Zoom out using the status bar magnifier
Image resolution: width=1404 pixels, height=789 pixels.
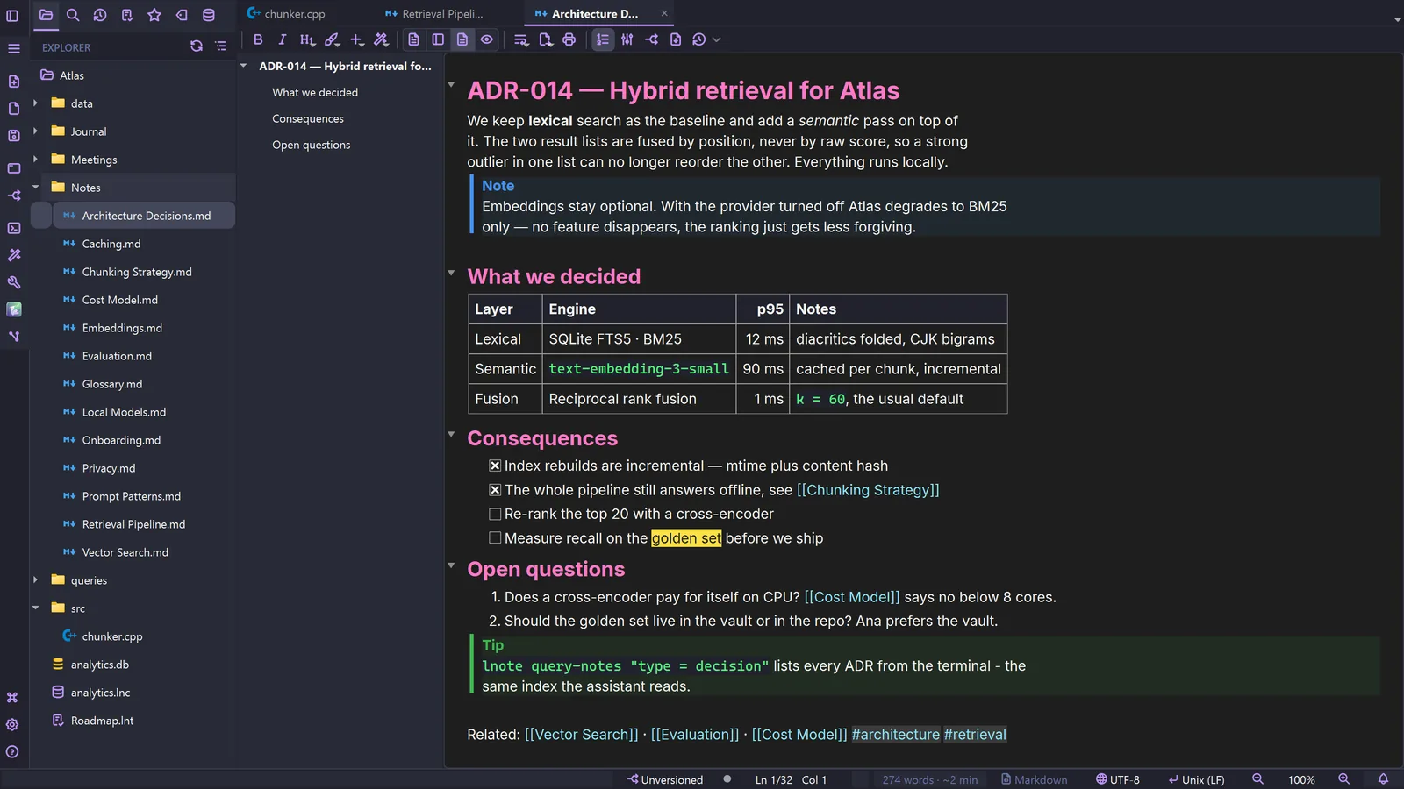[1257, 779]
